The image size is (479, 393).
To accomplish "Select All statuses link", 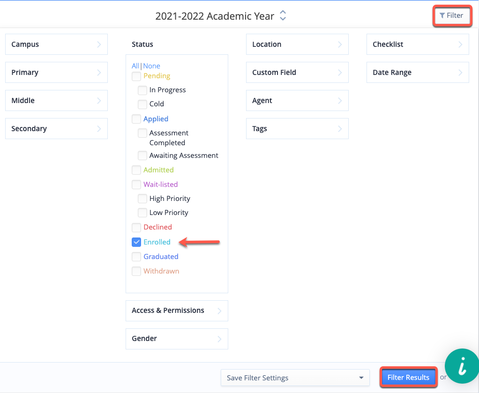I will (135, 66).
